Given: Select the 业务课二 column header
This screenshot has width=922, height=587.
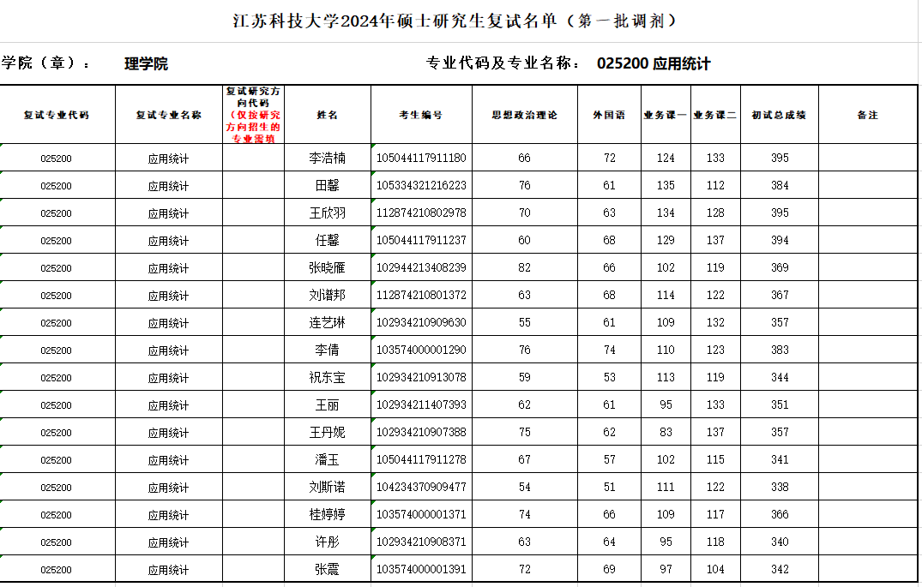Looking at the screenshot, I should 715,115.
